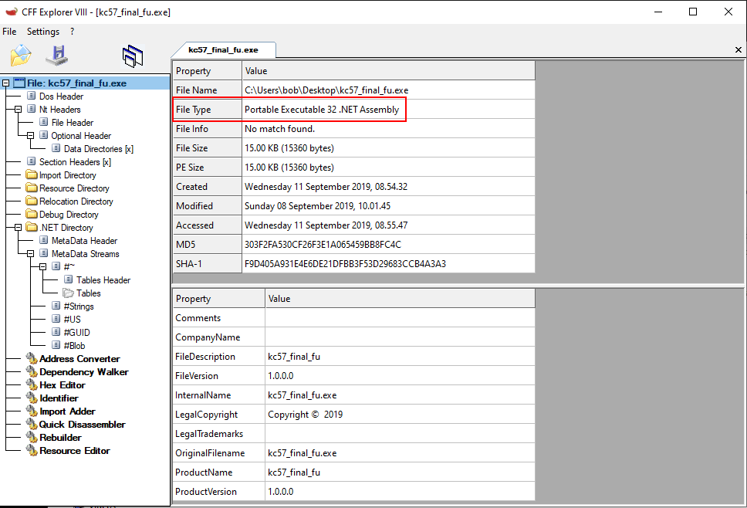The width and height of the screenshot is (747, 508).
Task: Select the Section Headers [x] tree item
Action: pyautogui.click(x=75, y=162)
